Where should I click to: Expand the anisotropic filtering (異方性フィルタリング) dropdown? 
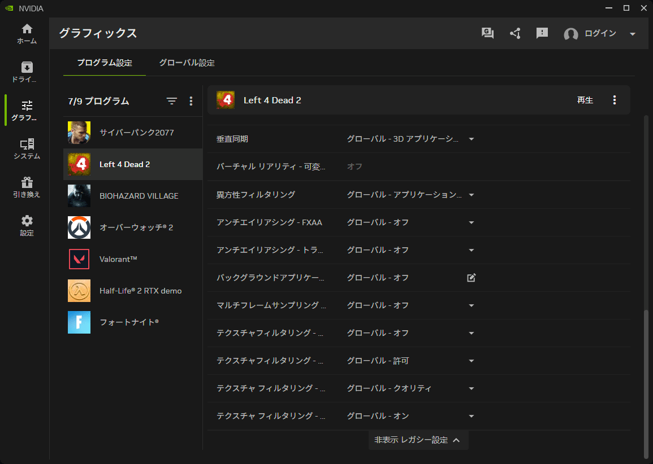coord(472,195)
